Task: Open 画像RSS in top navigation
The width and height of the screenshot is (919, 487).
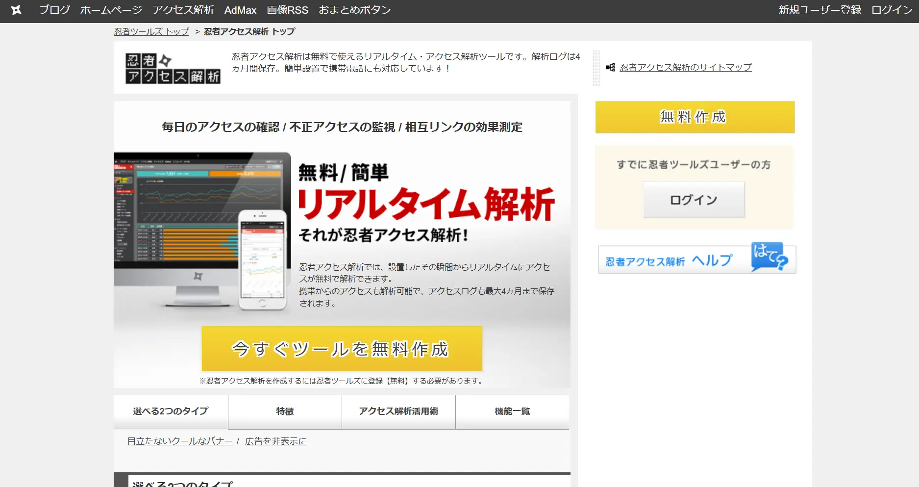Action: point(287,10)
